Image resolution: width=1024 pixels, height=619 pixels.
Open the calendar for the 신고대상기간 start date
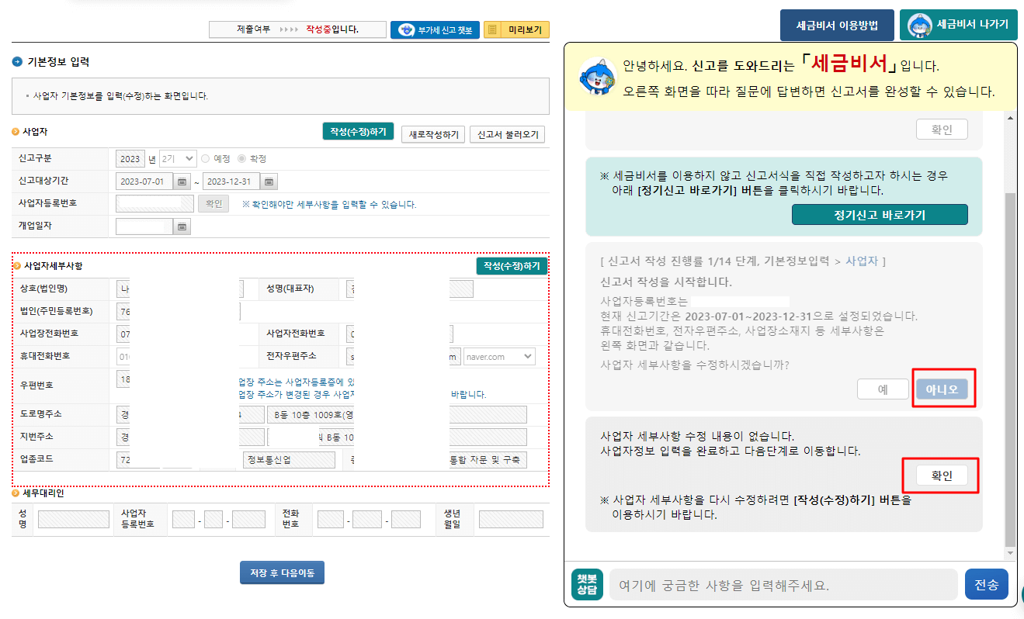point(181,181)
